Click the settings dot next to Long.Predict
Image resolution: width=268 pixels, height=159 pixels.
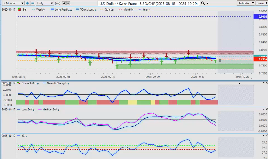click(x=71, y=10)
